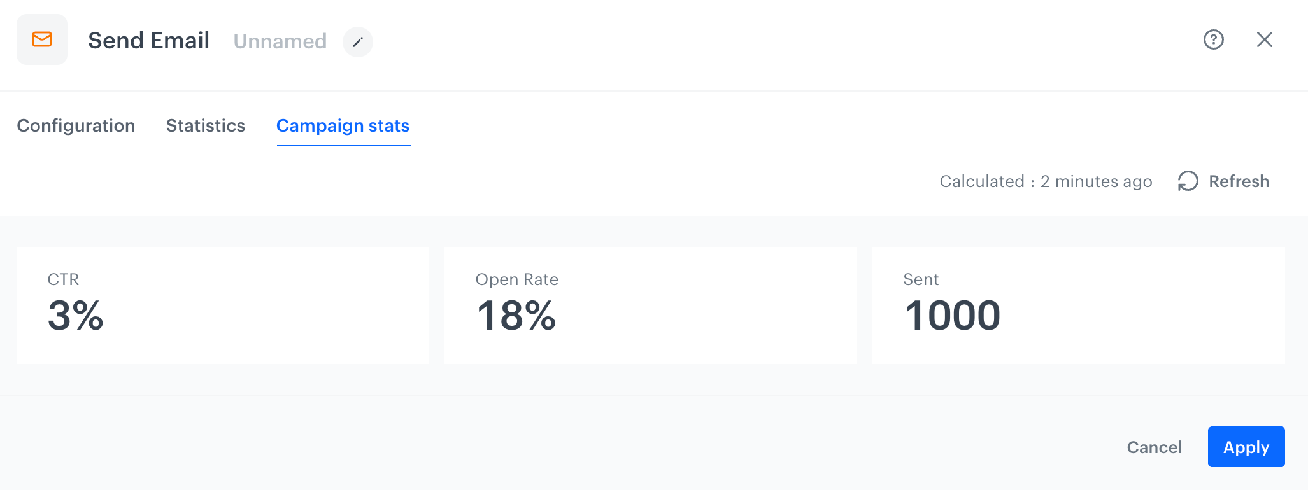Switch to the Configuration tab
Screen dimensions: 1308x490
coord(76,125)
